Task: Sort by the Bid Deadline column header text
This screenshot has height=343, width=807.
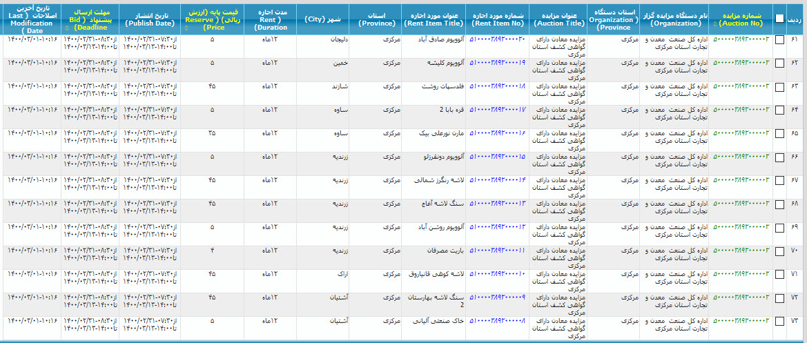Action: (x=90, y=19)
